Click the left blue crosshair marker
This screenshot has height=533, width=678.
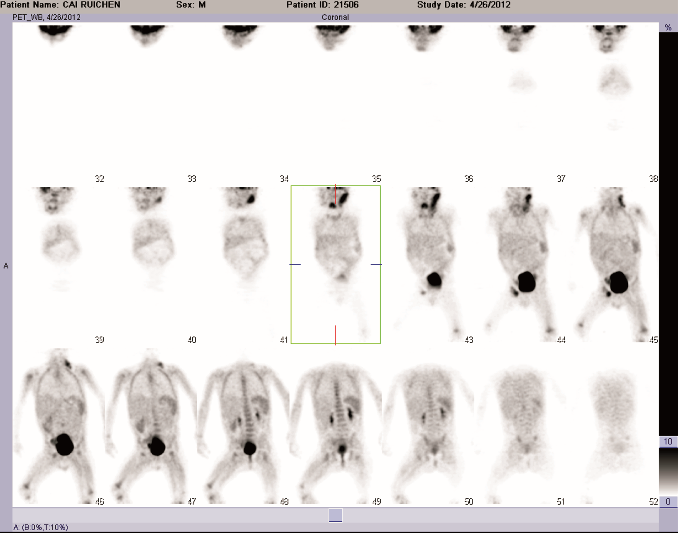[x=295, y=264]
